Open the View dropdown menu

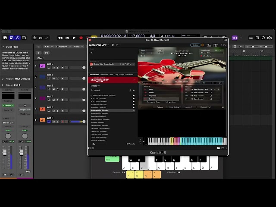tap(78, 47)
